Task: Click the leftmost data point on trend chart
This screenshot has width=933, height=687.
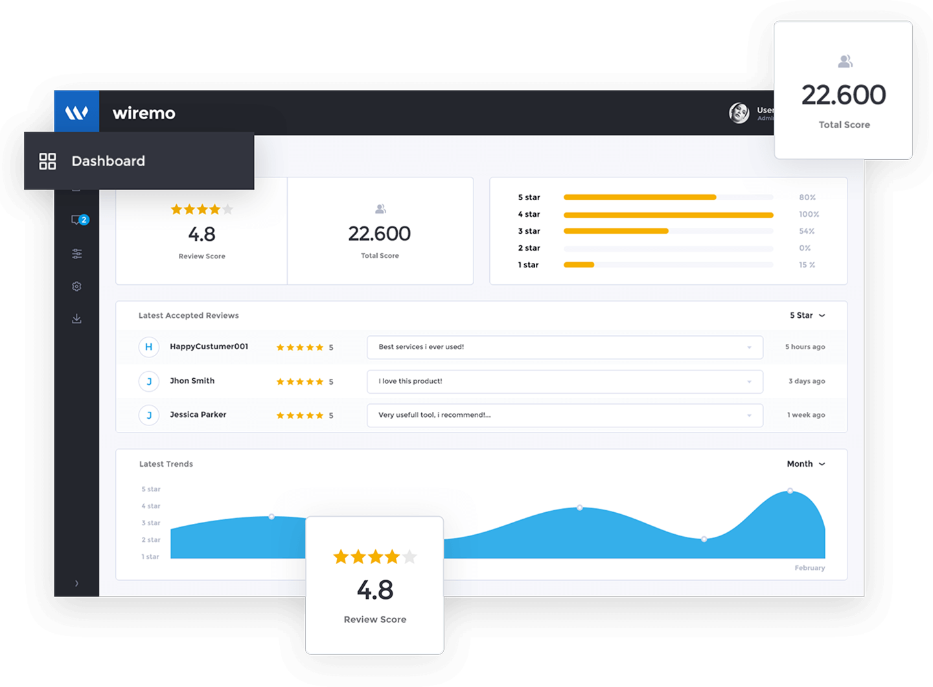Action: (x=271, y=517)
